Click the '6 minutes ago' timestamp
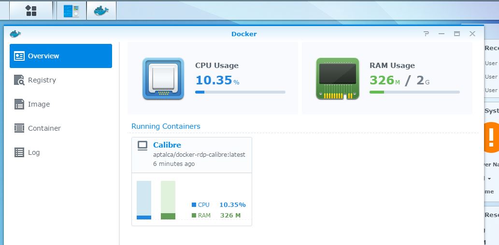This screenshot has height=245, width=499. coord(174,164)
